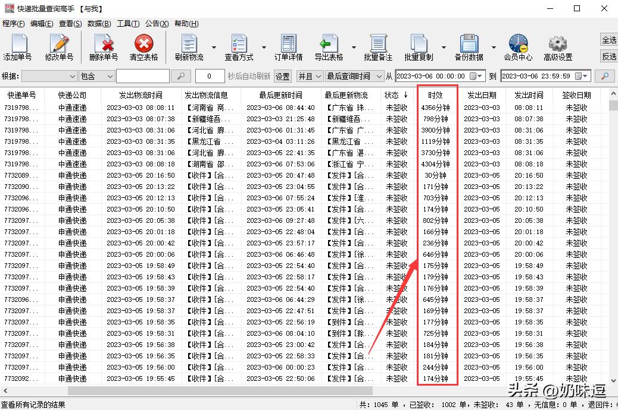The width and height of the screenshot is (618, 410).
Task: Sort by the 时效 column header
Action: click(435, 95)
